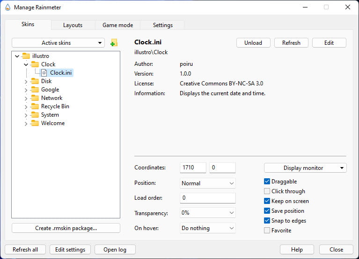Open the Settings tab
Image resolution: width=359 pixels, height=259 pixels.
162,25
